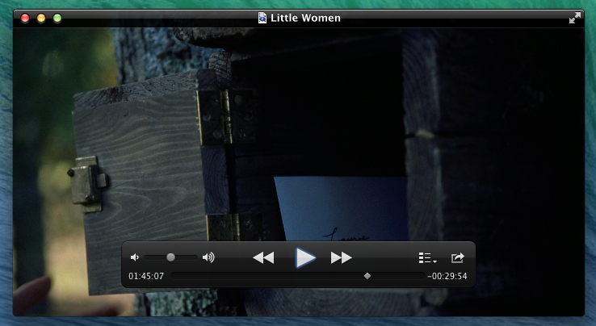Click the Little Women window title
The width and height of the screenshot is (596, 326).
pos(305,18)
